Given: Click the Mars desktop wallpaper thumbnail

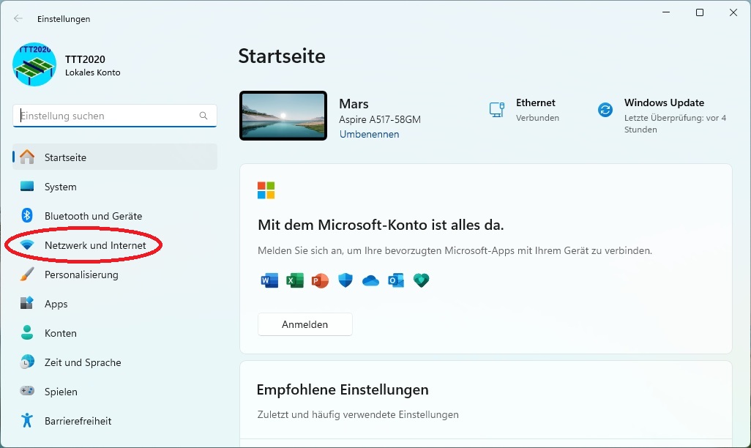Looking at the screenshot, I should pos(283,116).
